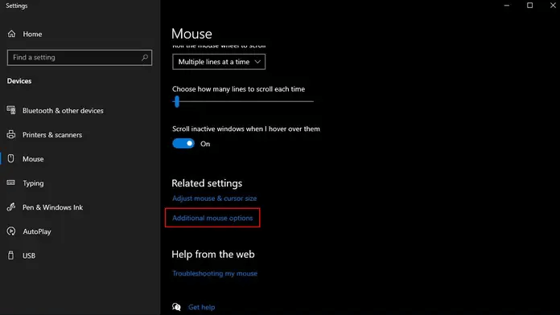Open USB settings page

29,256
